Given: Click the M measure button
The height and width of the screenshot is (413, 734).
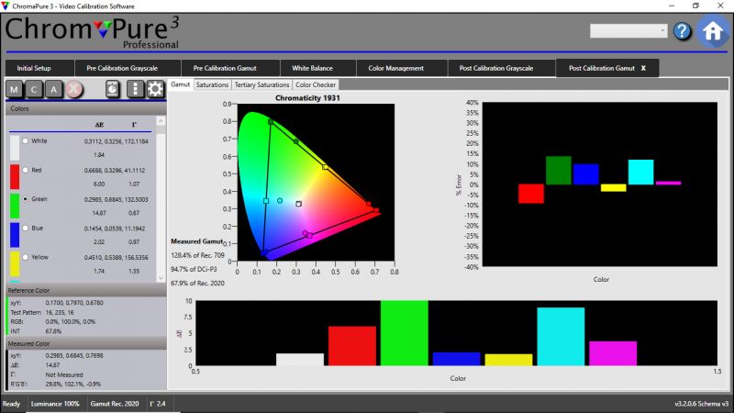Looking at the screenshot, I should (x=16, y=89).
